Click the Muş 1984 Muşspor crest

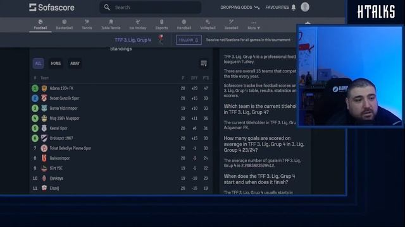pyautogui.click(x=44, y=118)
